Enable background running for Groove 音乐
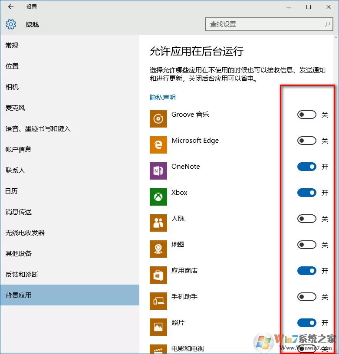The image size is (339, 354). pos(307,115)
